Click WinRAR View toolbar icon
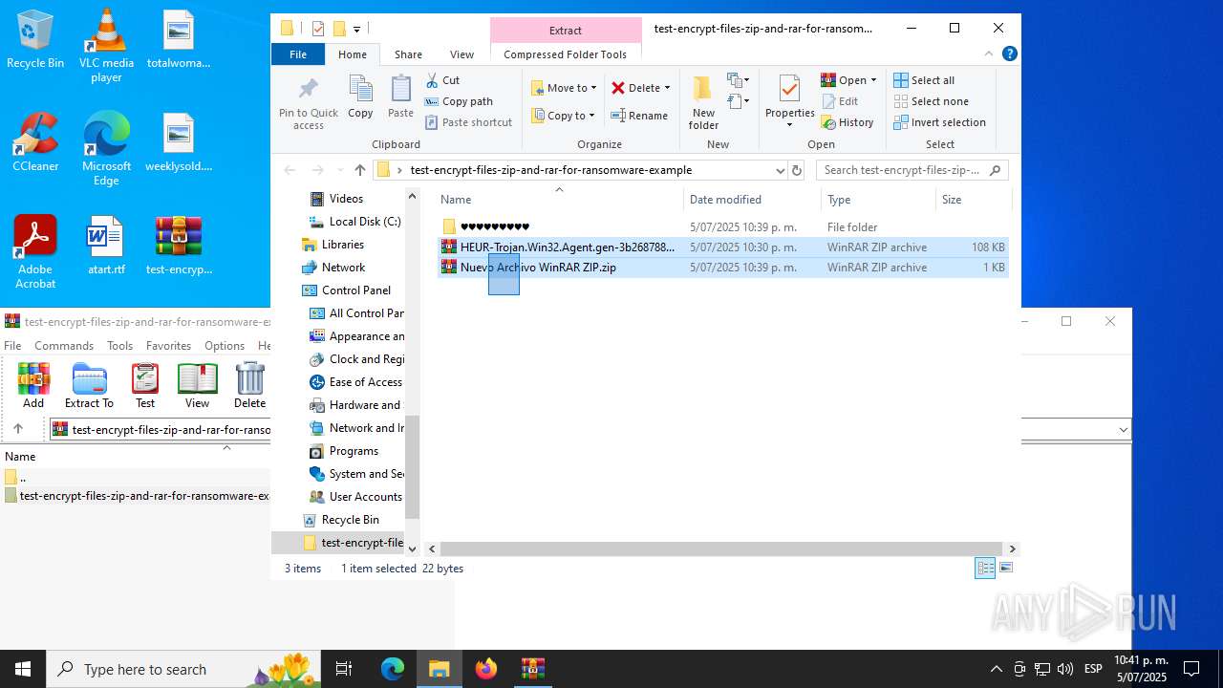The height and width of the screenshot is (688, 1223). [197, 385]
